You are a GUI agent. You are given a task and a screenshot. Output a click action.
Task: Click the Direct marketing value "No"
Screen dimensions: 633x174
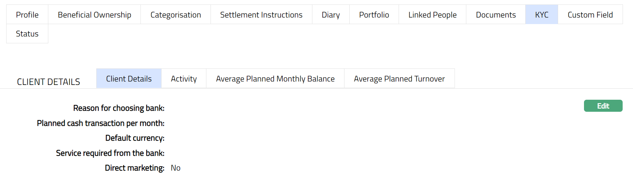tap(176, 168)
